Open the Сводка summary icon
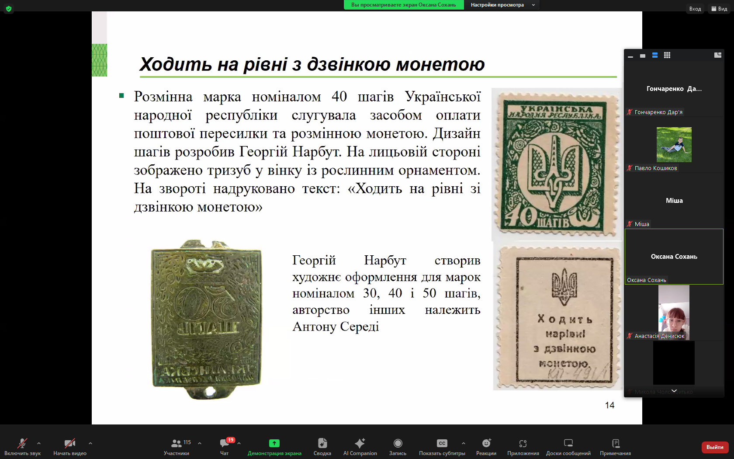The image size is (734, 459). (322, 446)
